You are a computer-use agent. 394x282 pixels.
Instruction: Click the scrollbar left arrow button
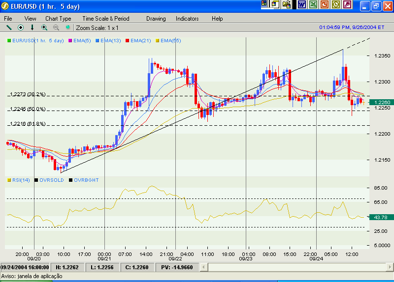pyautogui.click(x=203, y=267)
